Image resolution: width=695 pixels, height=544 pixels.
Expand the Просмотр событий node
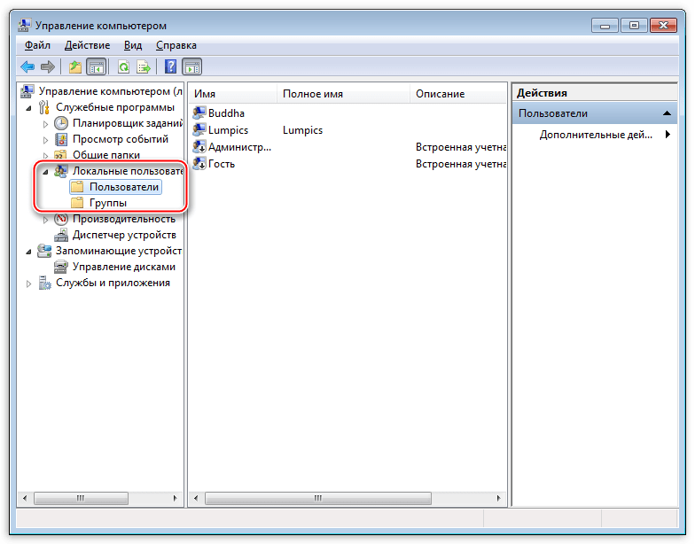click(45, 140)
